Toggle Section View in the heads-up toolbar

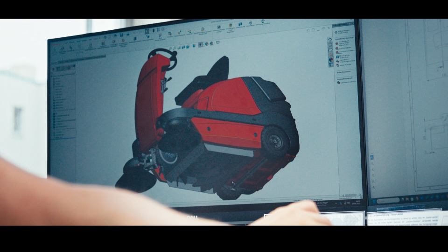pyautogui.click(x=182, y=47)
